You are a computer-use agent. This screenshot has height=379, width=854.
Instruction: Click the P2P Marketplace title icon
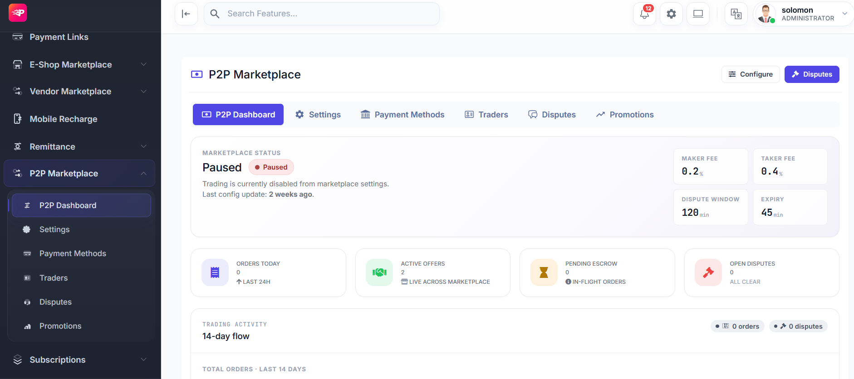click(197, 74)
